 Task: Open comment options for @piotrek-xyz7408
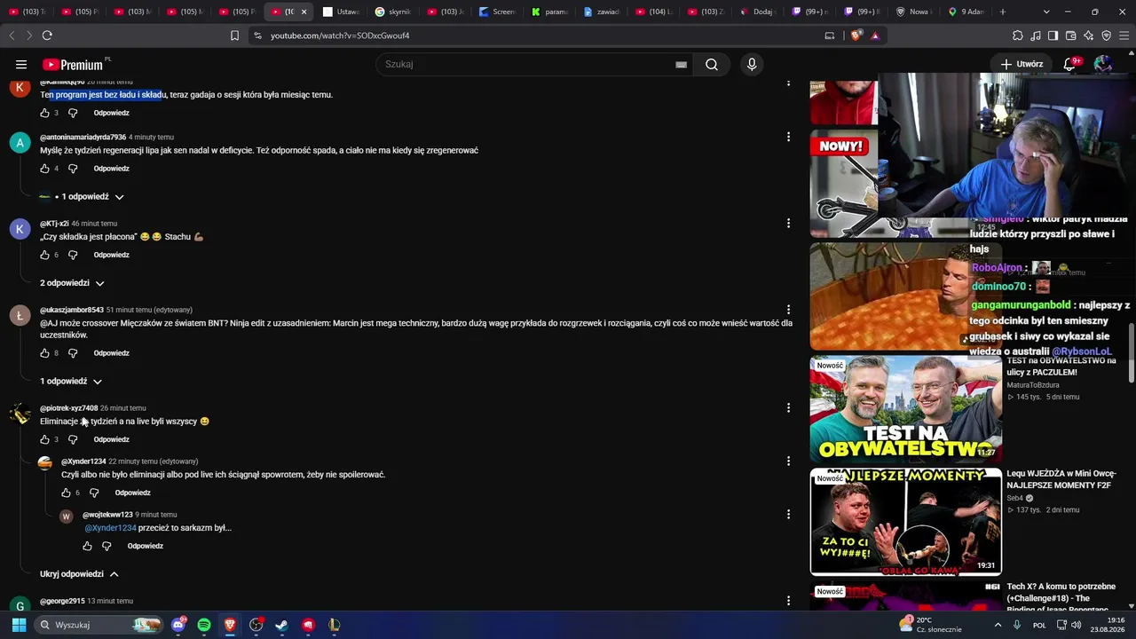pos(788,407)
